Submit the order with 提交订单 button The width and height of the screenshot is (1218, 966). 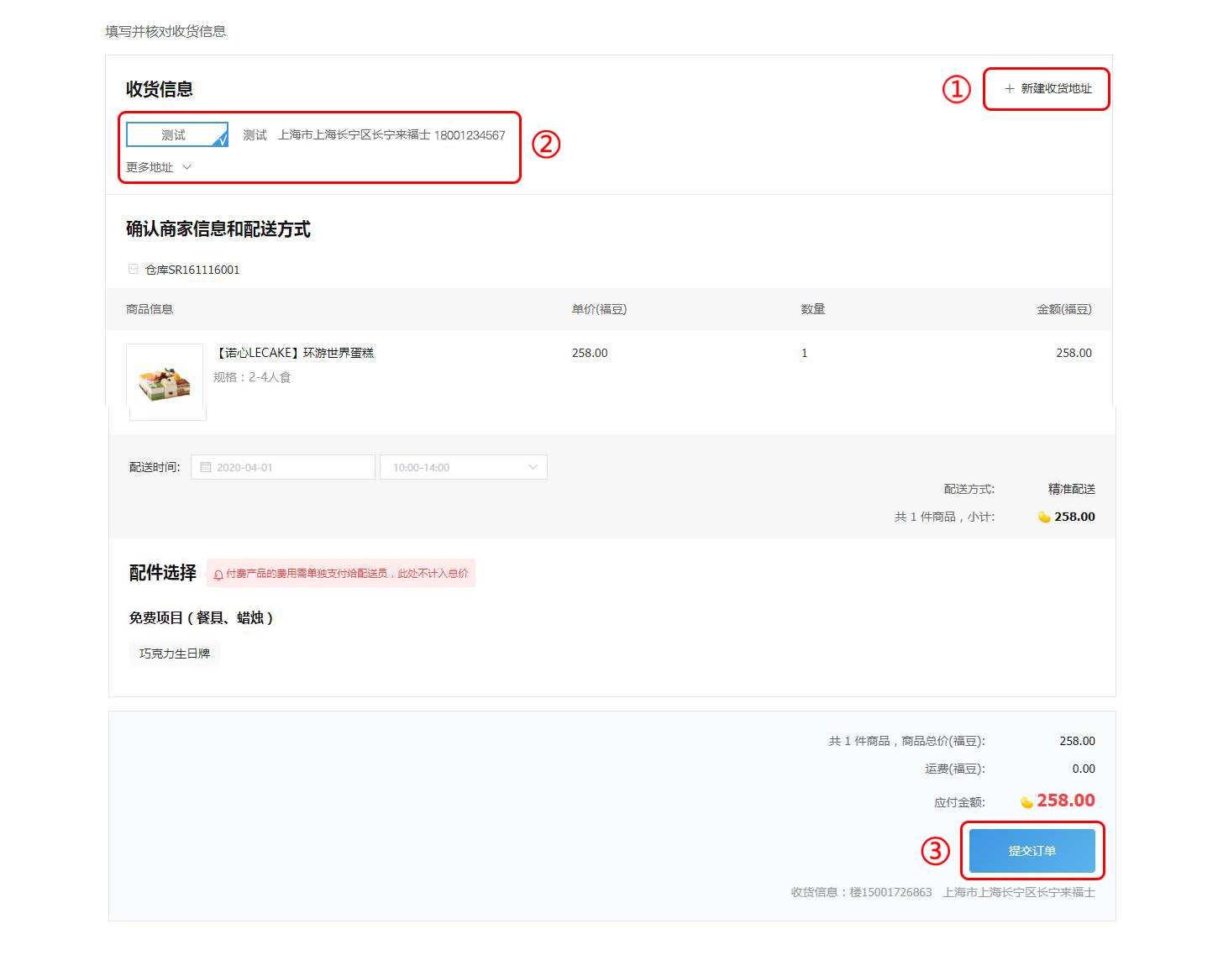coord(1032,851)
